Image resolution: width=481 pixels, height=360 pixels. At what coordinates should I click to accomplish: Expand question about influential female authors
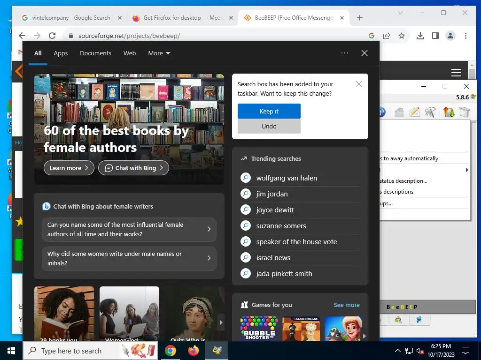click(129, 229)
